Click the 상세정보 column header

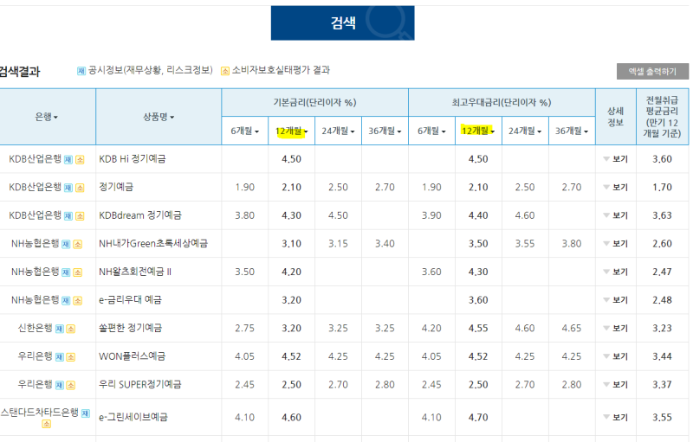click(615, 117)
